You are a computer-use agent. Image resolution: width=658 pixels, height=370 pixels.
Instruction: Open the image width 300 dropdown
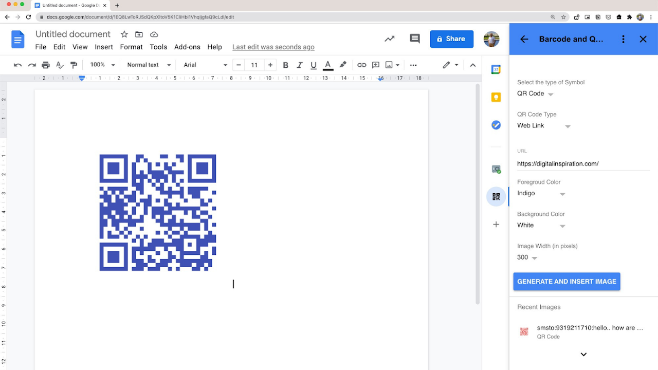(527, 257)
